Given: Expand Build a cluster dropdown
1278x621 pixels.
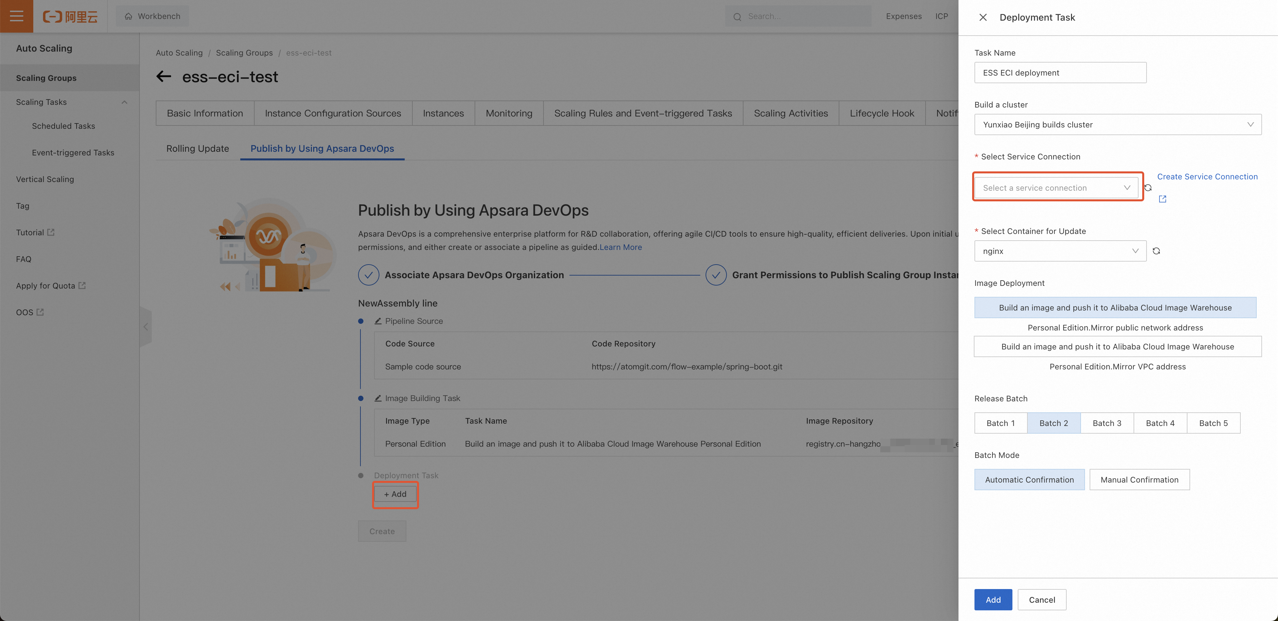Looking at the screenshot, I should tap(1117, 124).
